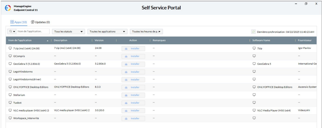Click Software Name icon in LegoMindstorms(driver) row
The height and width of the screenshot is (128, 322).
tap(254, 79)
